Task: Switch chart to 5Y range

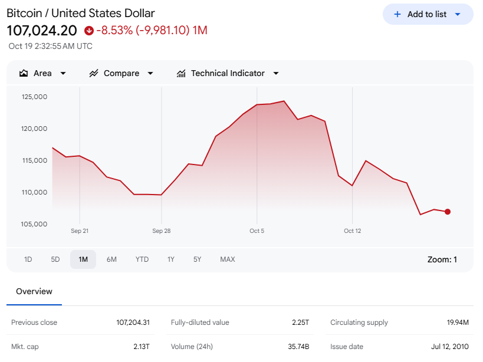Action: (x=198, y=259)
